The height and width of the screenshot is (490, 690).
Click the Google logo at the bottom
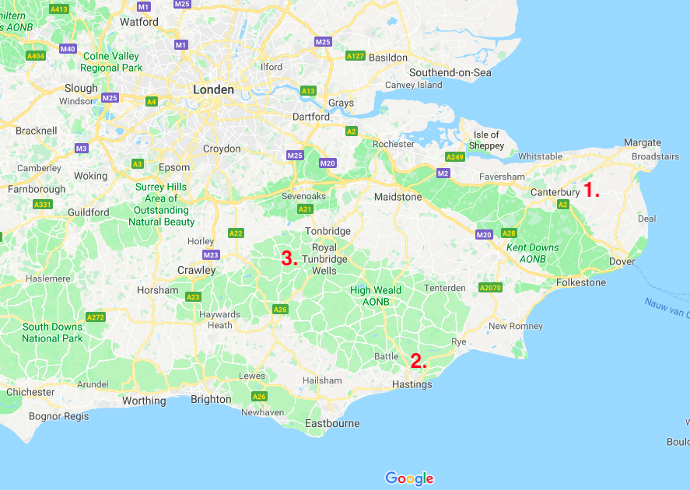pyautogui.click(x=409, y=478)
